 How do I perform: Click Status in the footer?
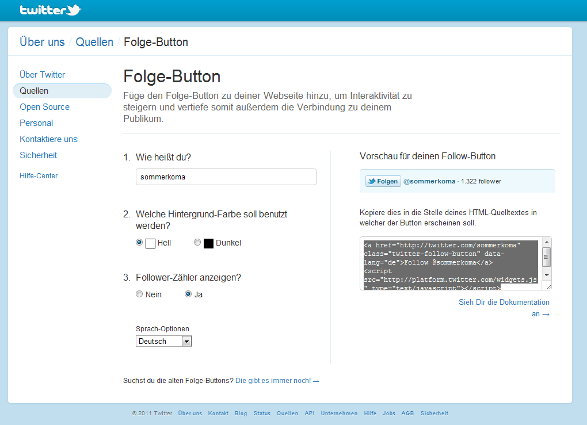click(262, 413)
